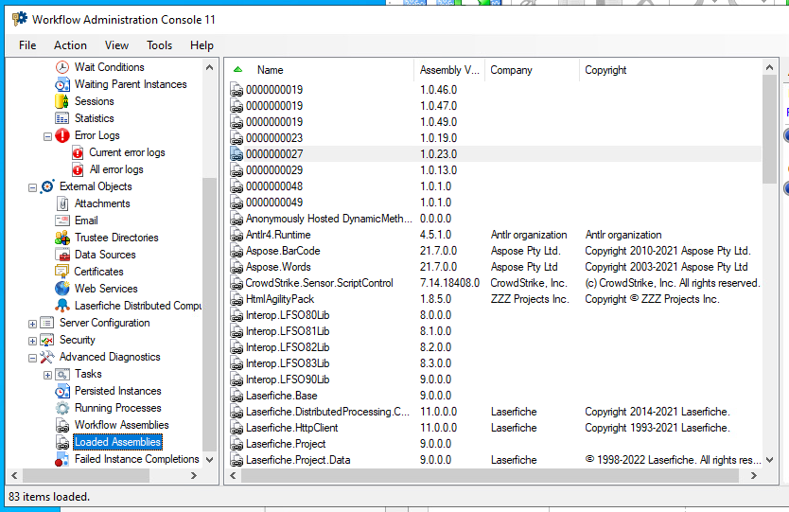The width and height of the screenshot is (789, 512).
Task: Select the Workflow Assemblies tree item
Action: 122,425
